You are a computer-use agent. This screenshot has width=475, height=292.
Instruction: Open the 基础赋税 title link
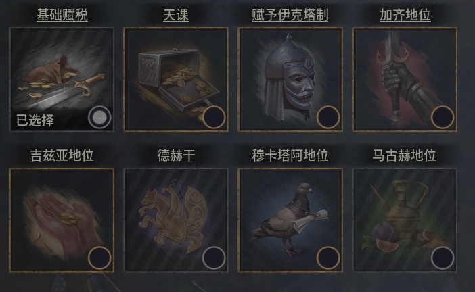pos(62,15)
